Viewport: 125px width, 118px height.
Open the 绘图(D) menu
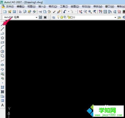pos(75,7)
